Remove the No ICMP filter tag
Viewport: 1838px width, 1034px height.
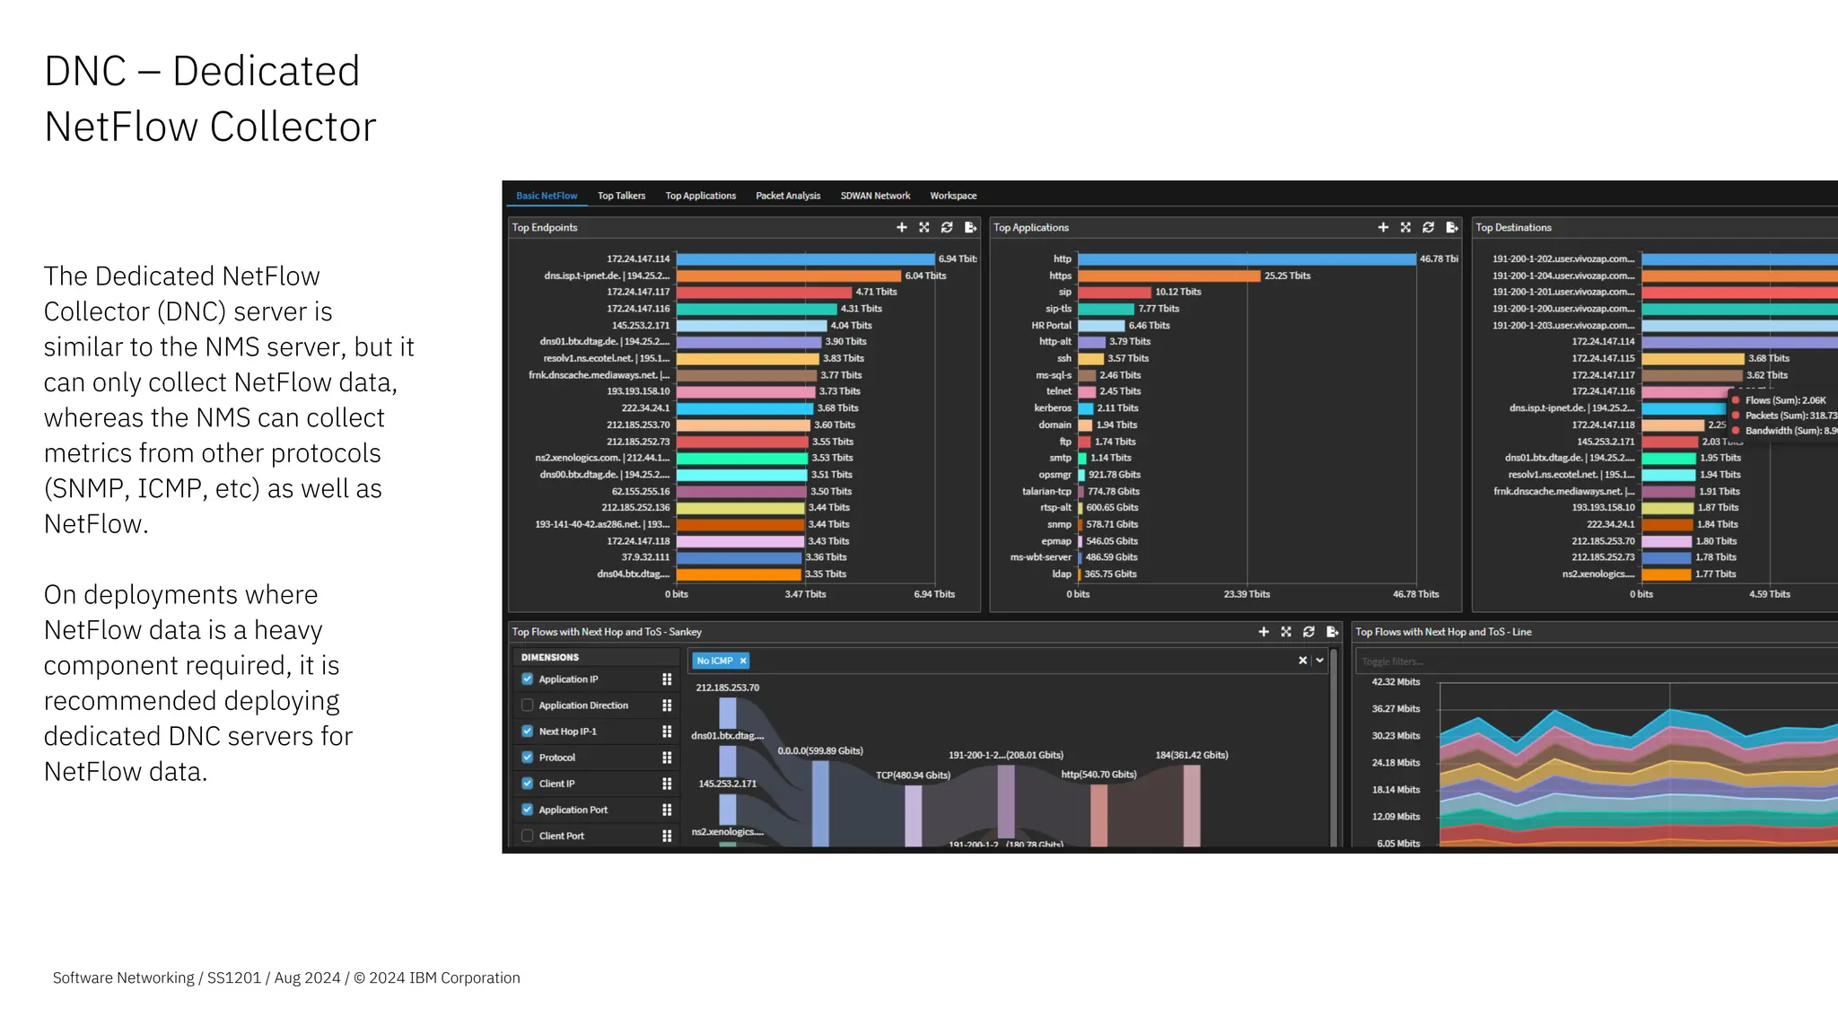[743, 661]
